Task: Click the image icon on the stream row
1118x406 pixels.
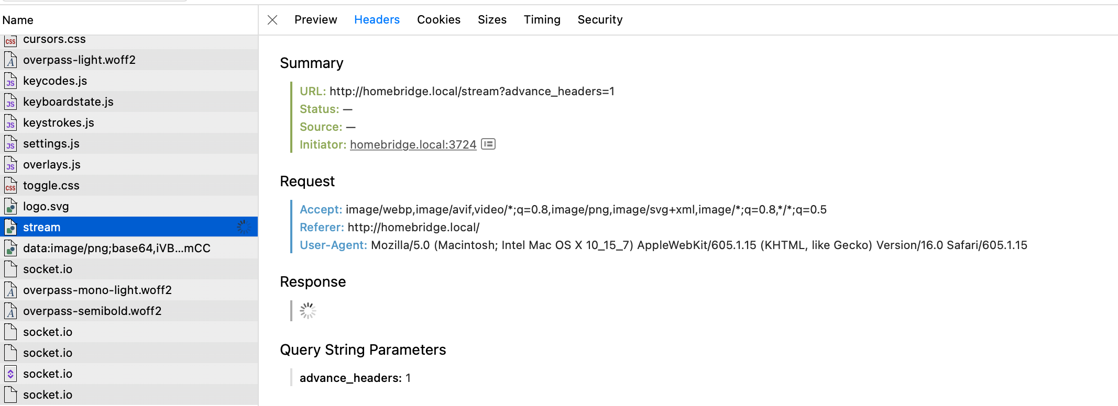Action: pyautogui.click(x=10, y=228)
